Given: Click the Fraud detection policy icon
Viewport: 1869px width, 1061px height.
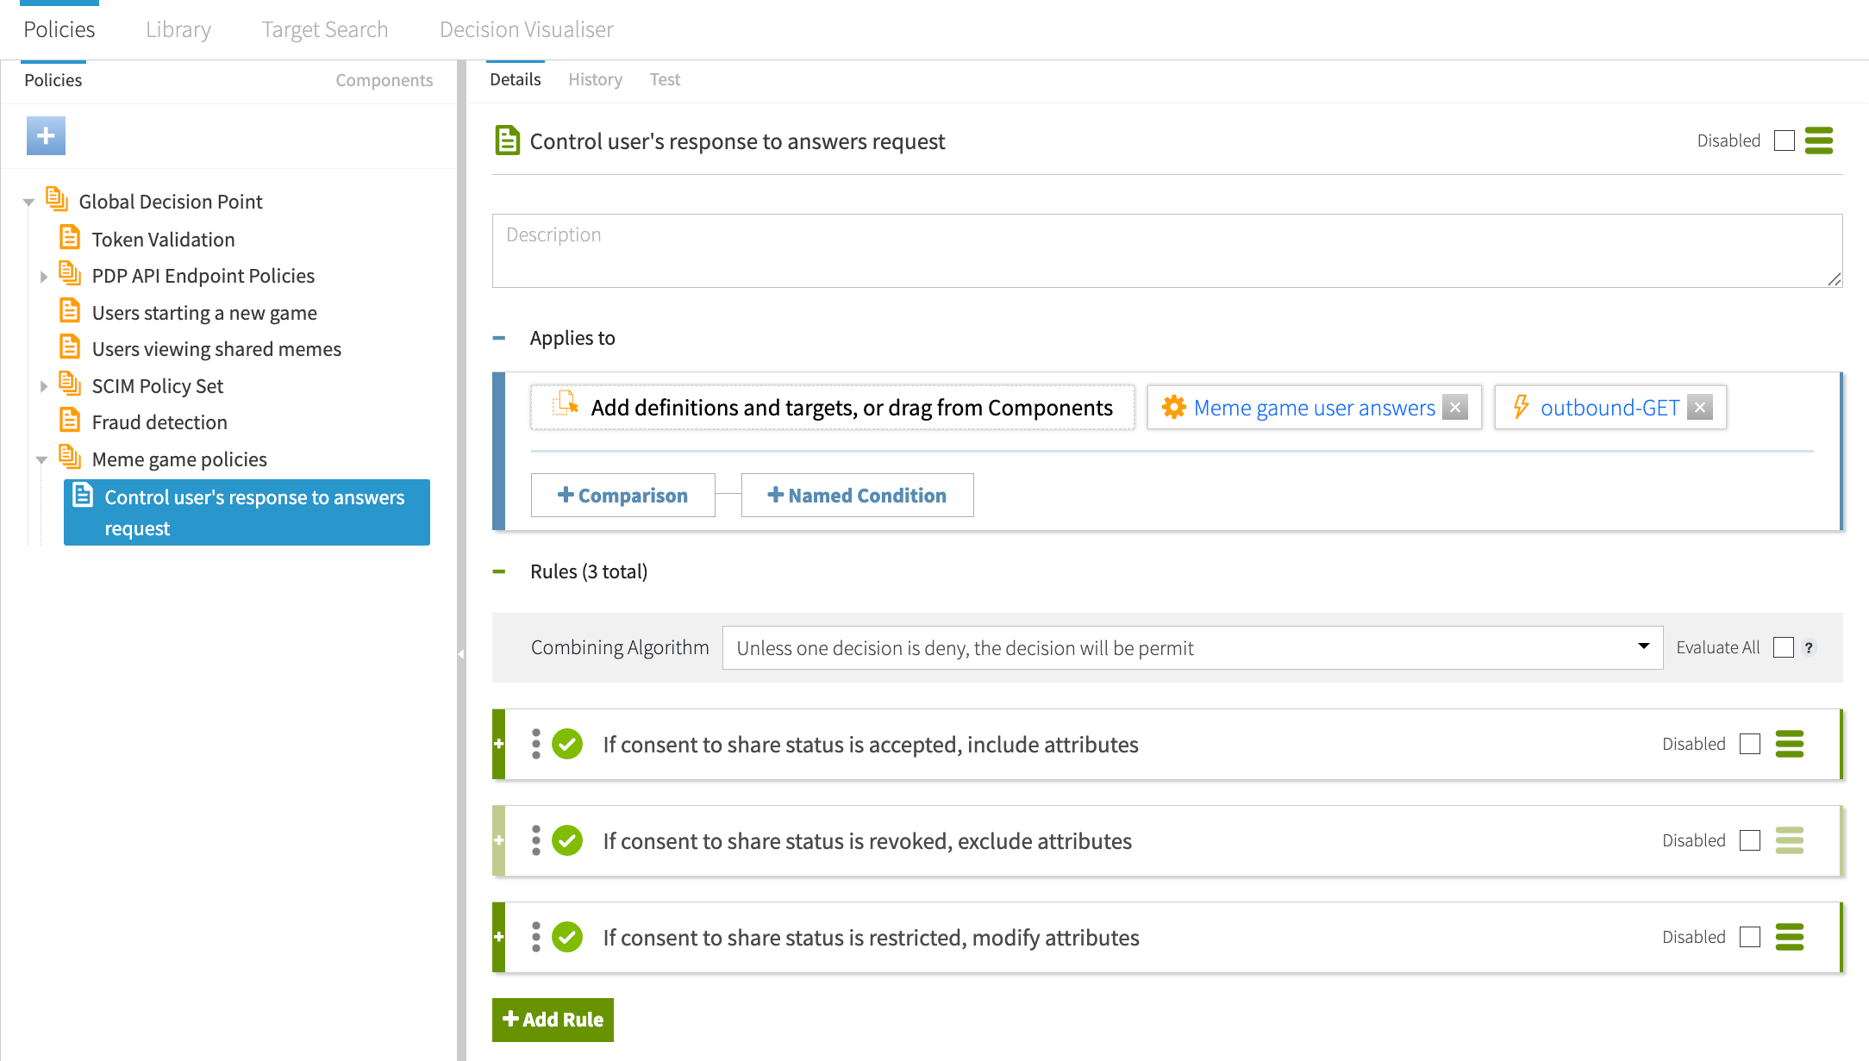Looking at the screenshot, I should pos(70,420).
